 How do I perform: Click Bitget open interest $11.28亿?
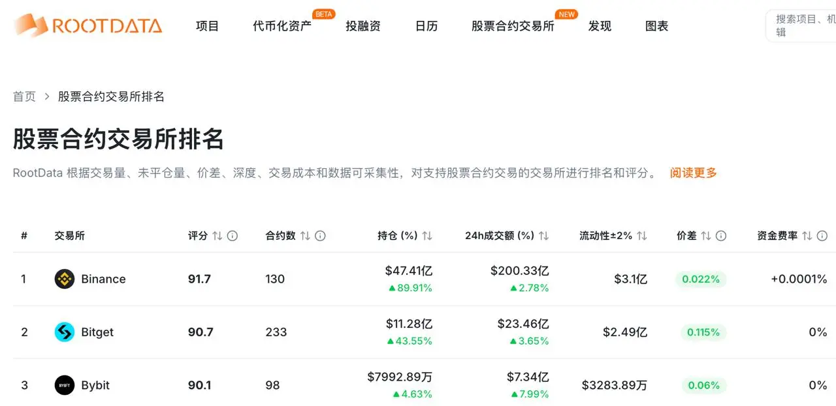point(410,324)
